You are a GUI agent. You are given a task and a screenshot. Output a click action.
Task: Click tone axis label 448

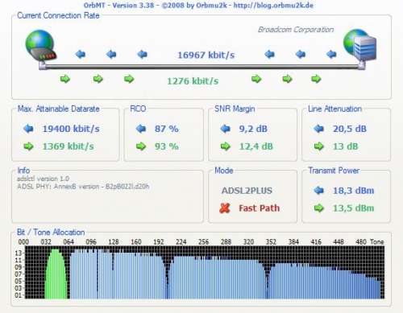(x=339, y=242)
